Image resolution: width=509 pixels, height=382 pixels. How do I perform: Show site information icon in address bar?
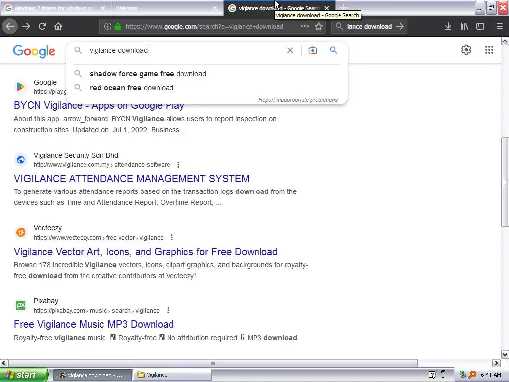pyautogui.click(x=107, y=27)
